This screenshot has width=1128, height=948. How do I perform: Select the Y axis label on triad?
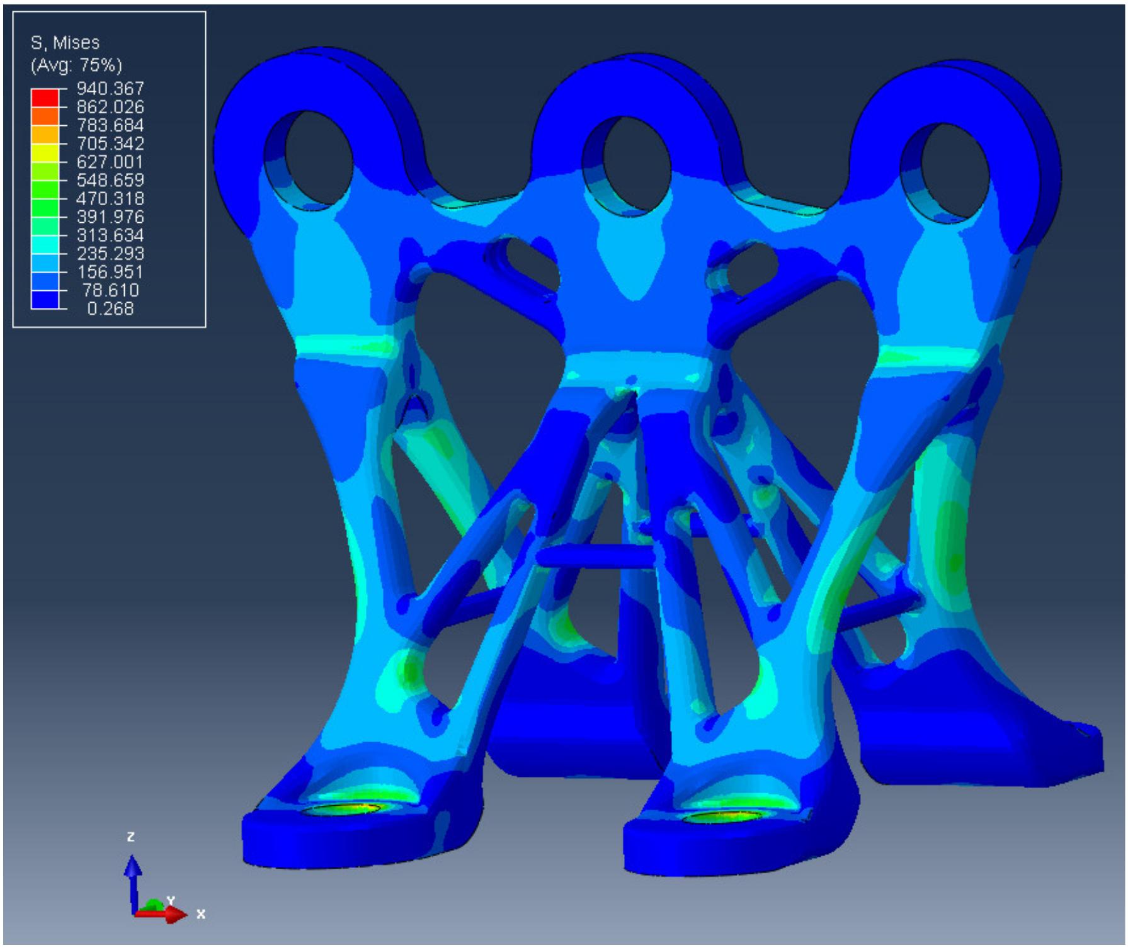click(x=170, y=901)
